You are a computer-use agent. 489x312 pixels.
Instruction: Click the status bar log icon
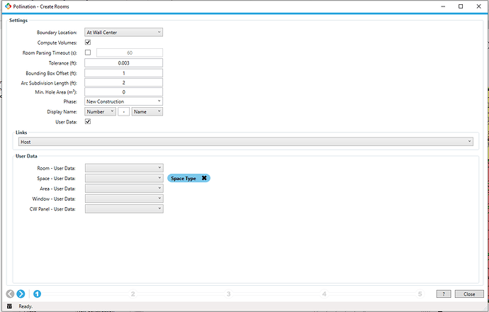click(9, 306)
